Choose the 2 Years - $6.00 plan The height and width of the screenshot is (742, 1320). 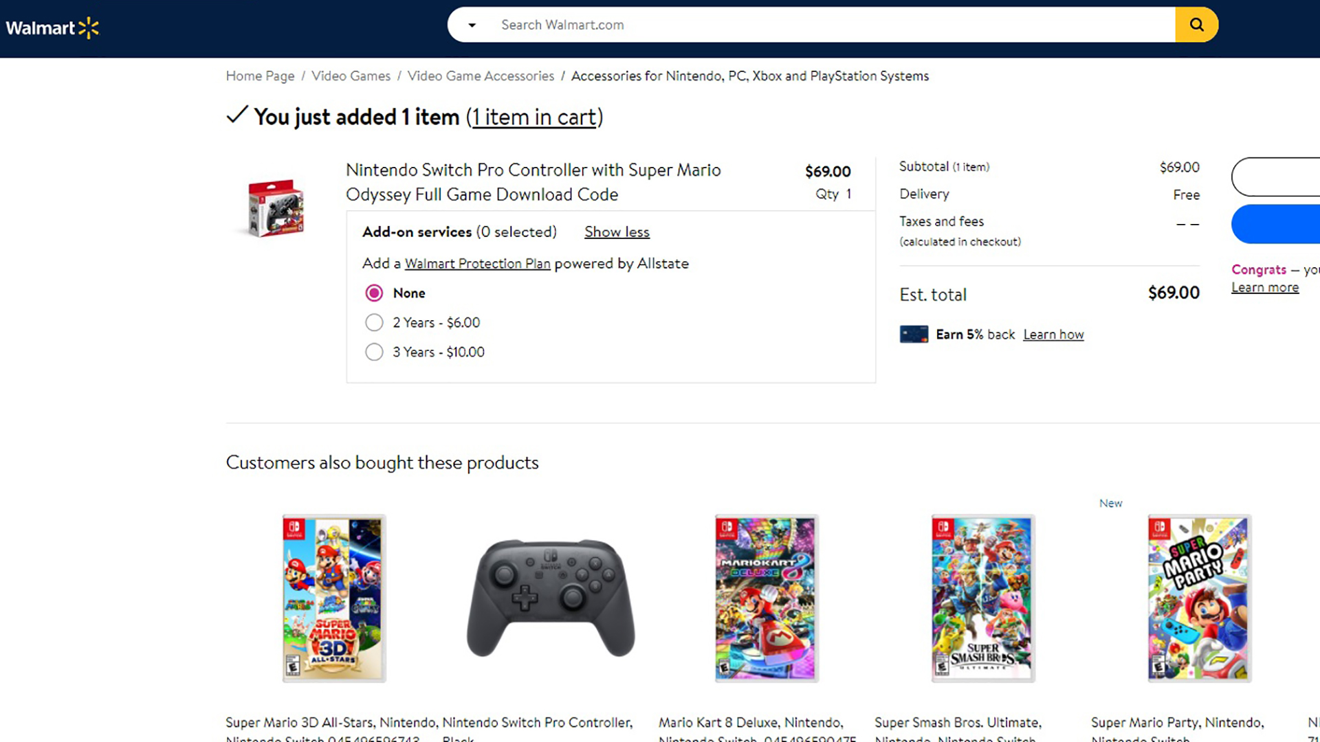pos(374,322)
